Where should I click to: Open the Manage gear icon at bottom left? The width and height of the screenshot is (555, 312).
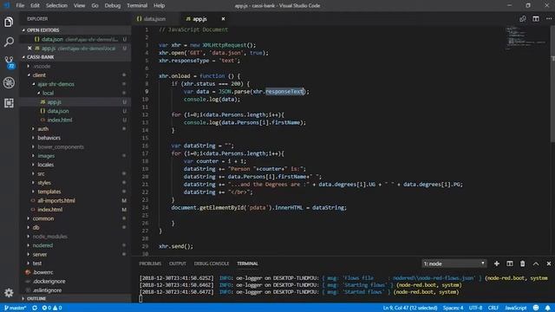9,293
